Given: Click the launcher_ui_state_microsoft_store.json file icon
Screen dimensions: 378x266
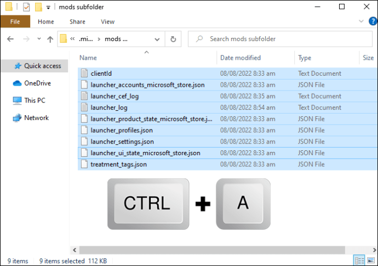Looking at the screenshot, I should pyautogui.click(x=84, y=153).
